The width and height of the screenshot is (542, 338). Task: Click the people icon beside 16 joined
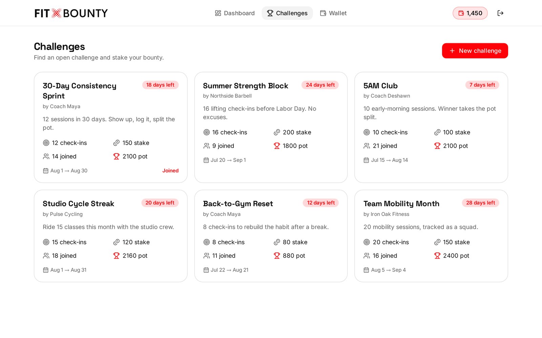pos(367,256)
